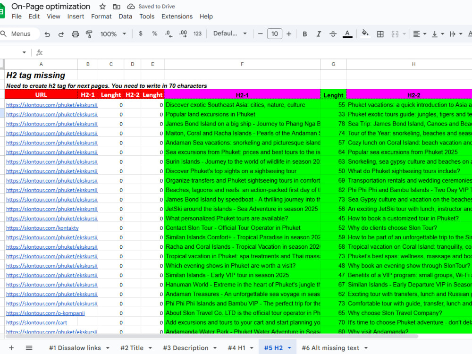
Task: Click the Merge cells icon
Action: pos(395,34)
